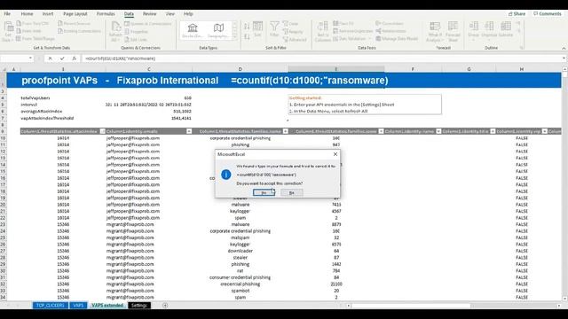Expand the Data Types gallery
This screenshot has width=568, height=319.
[x=234, y=37]
